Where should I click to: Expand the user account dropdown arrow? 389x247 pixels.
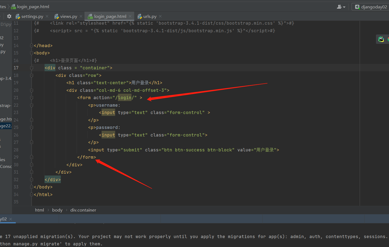point(344,7)
